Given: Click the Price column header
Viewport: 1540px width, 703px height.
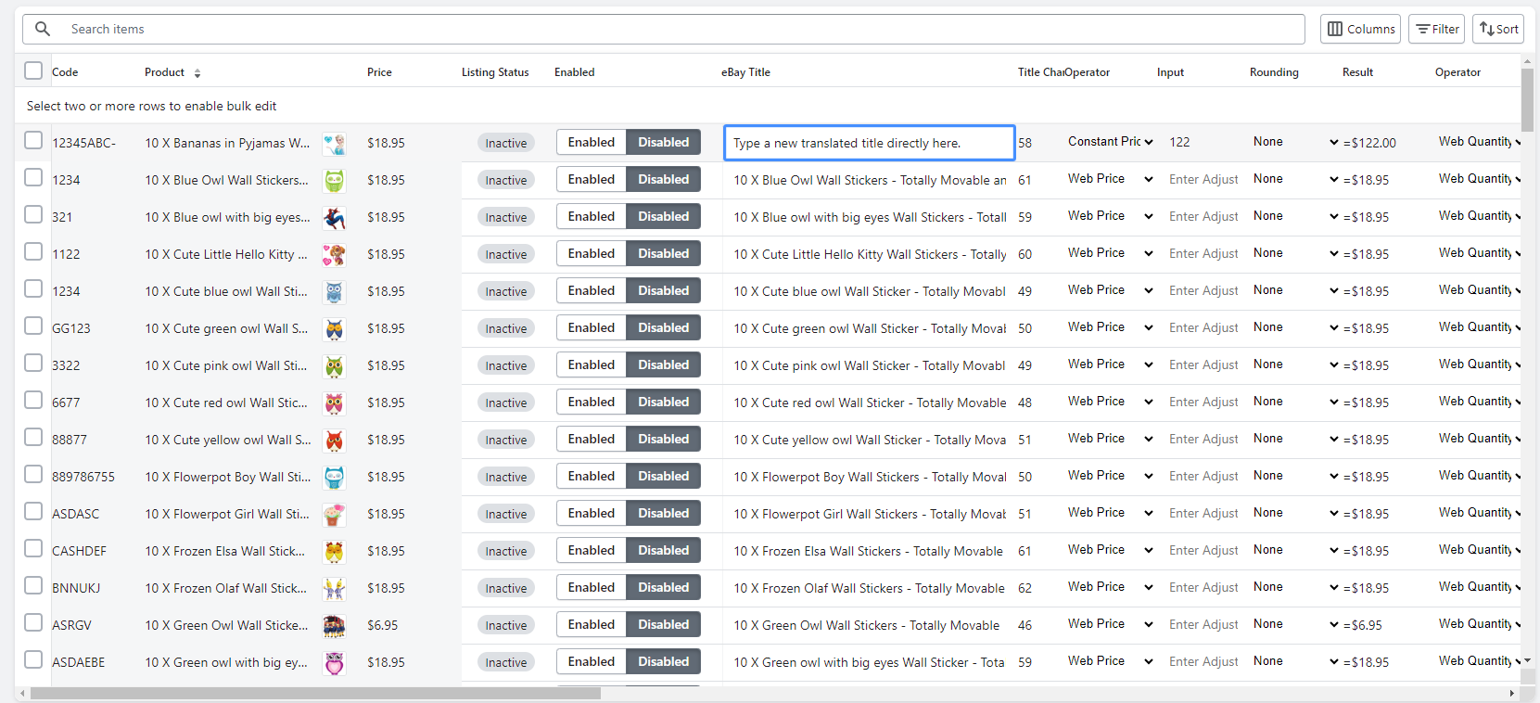Looking at the screenshot, I should (379, 72).
